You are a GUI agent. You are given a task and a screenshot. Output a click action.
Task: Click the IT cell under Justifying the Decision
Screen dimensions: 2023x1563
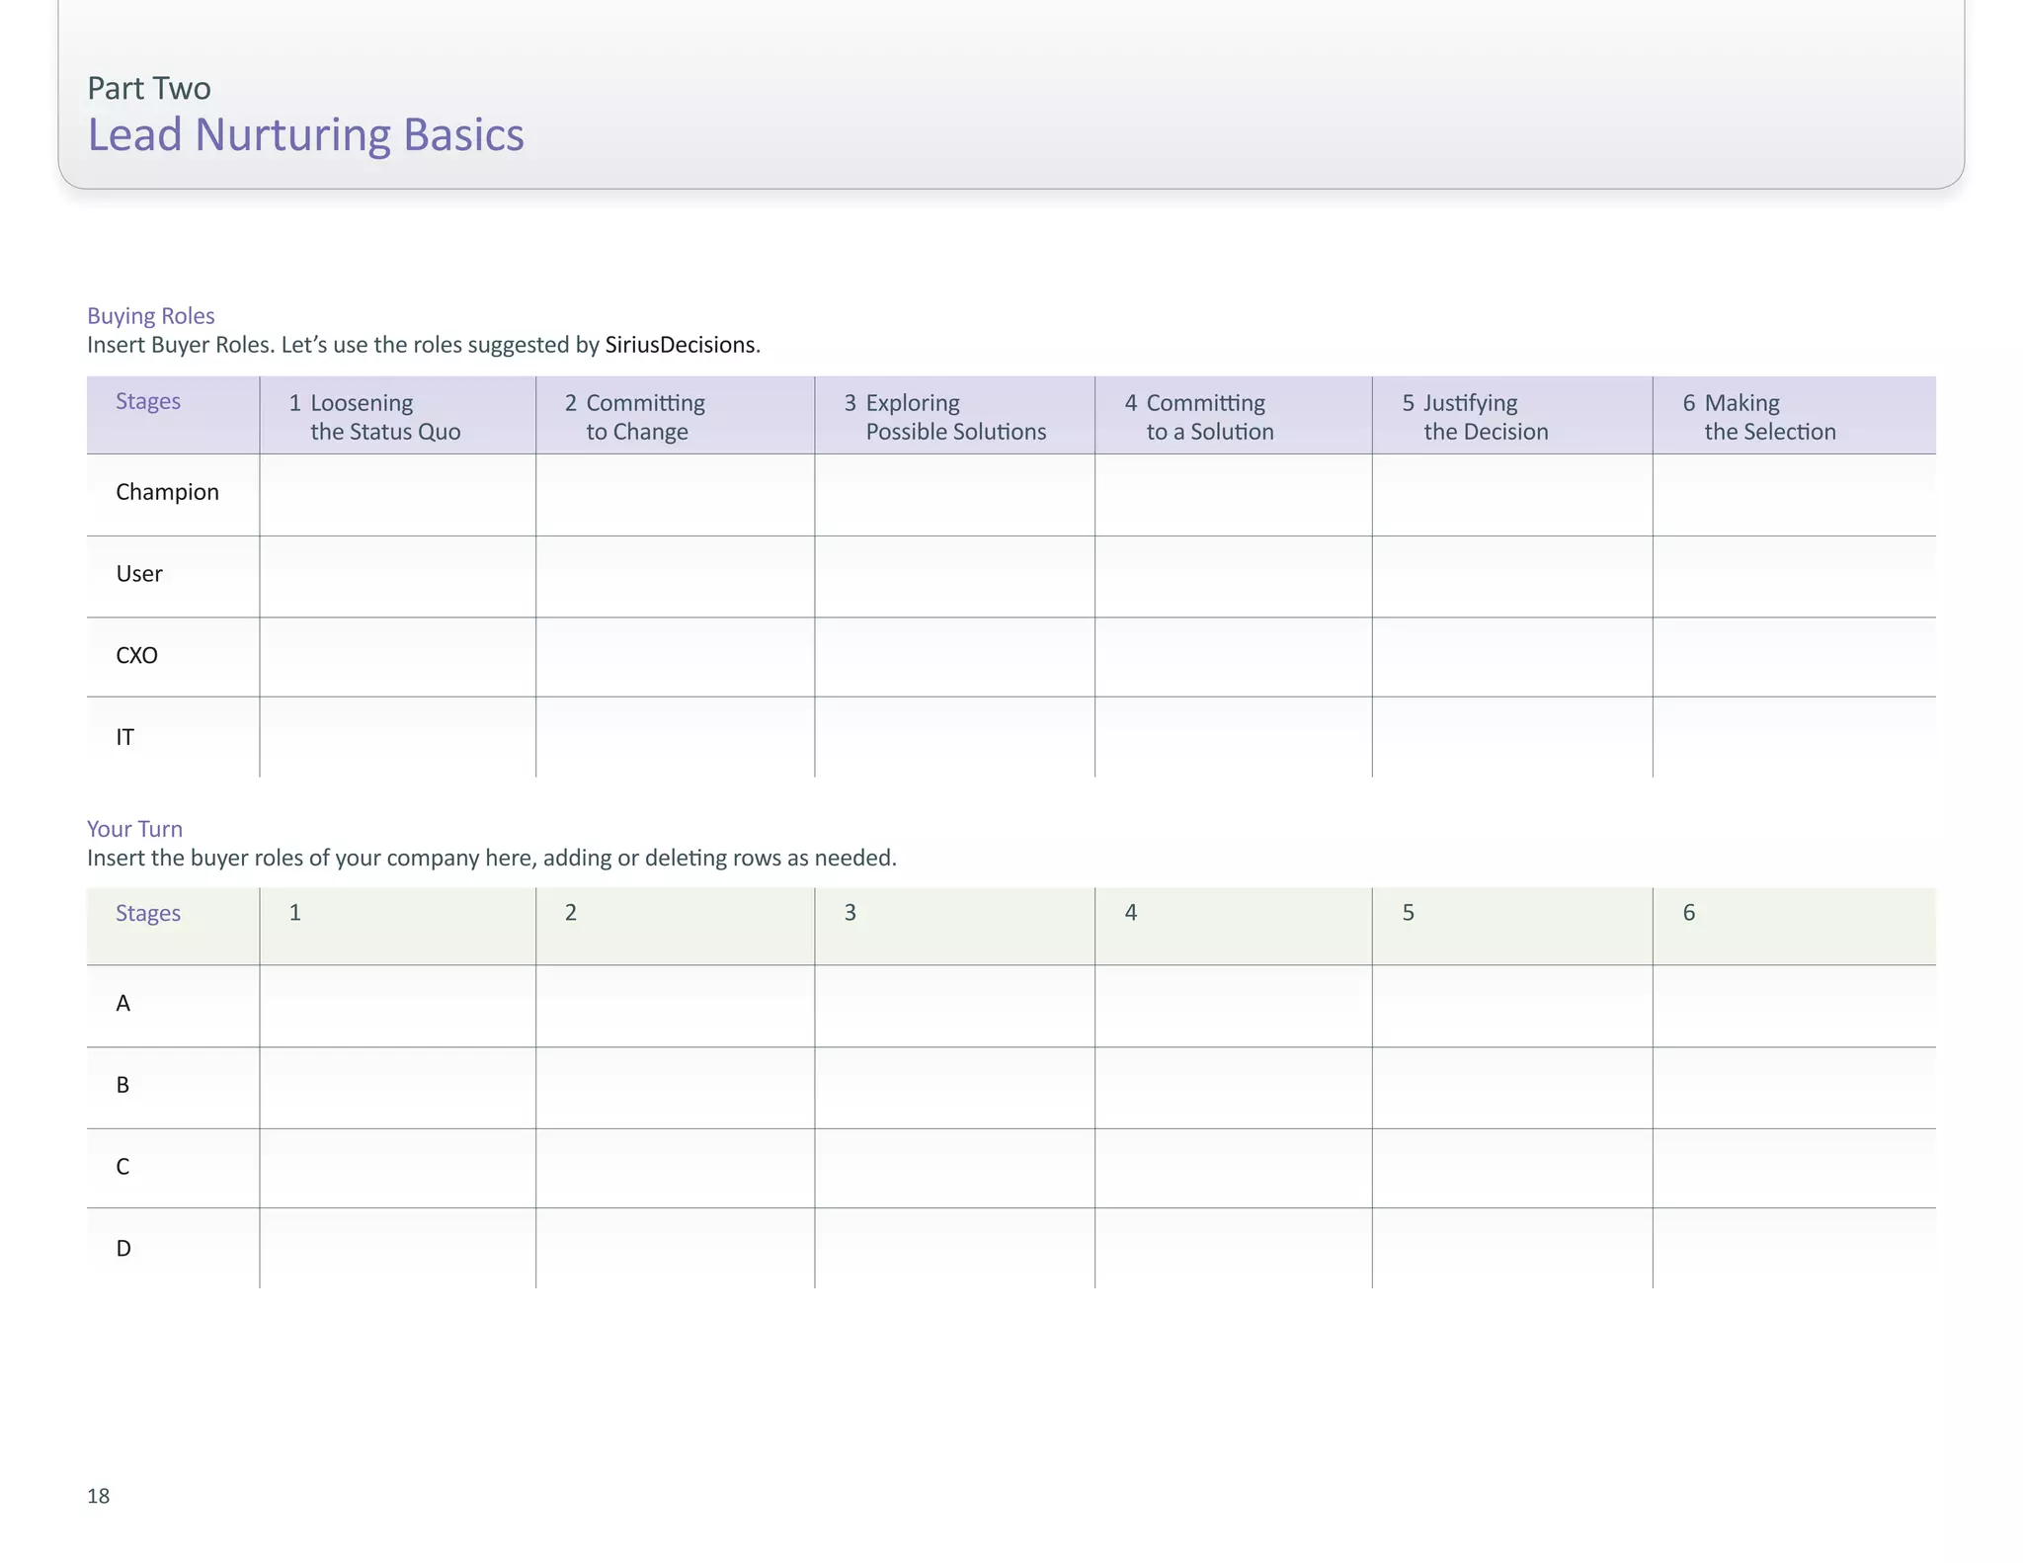[x=1512, y=737]
